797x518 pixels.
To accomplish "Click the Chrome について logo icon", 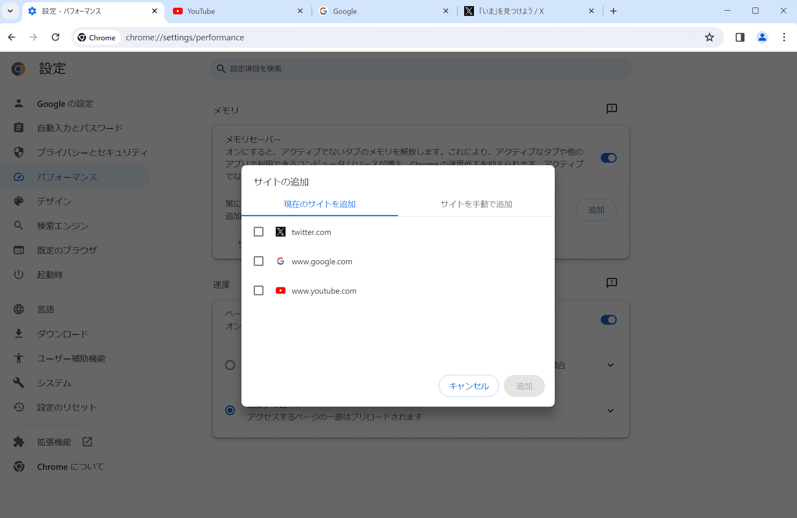I will pyautogui.click(x=19, y=466).
